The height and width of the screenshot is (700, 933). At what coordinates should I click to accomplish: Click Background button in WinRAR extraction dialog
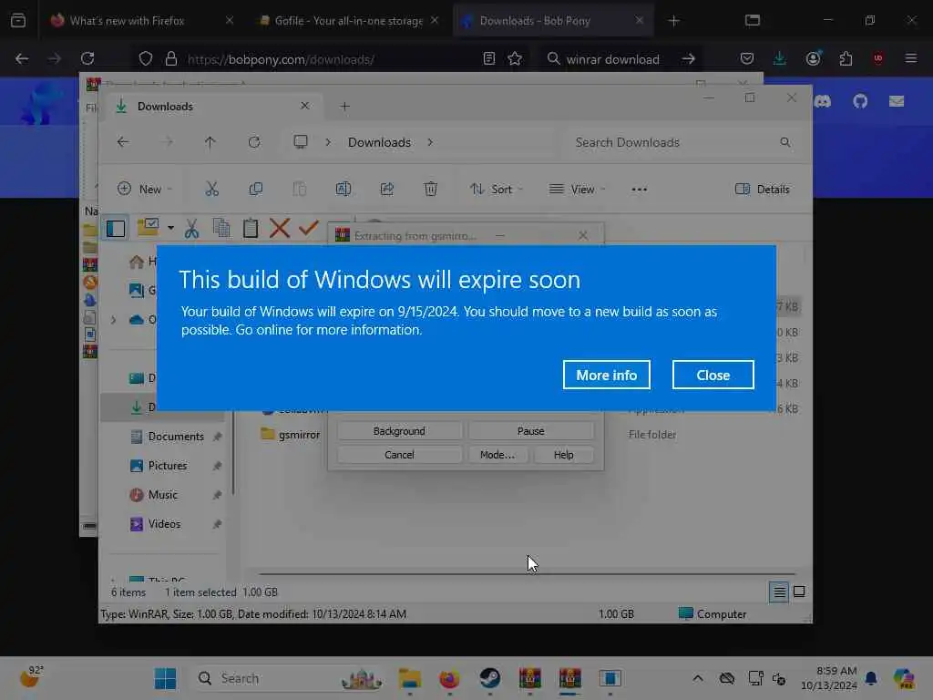coord(399,431)
